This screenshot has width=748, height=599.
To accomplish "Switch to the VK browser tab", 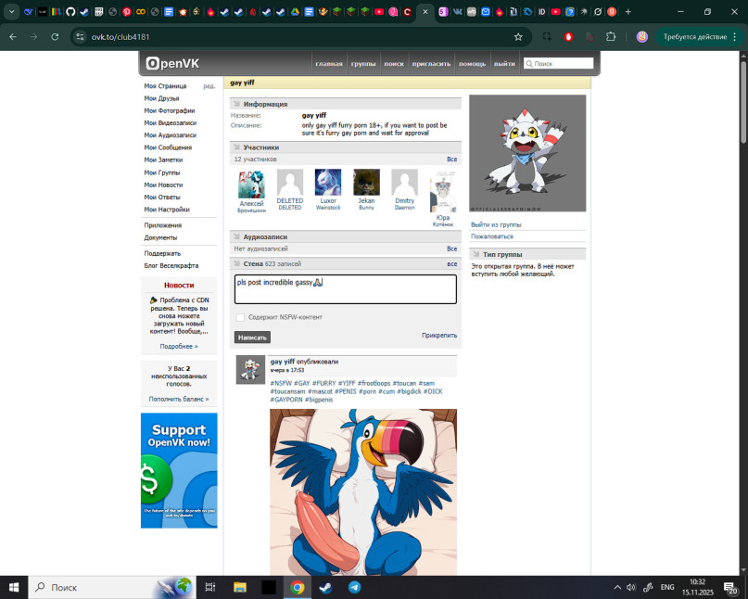I will pyautogui.click(x=457, y=12).
